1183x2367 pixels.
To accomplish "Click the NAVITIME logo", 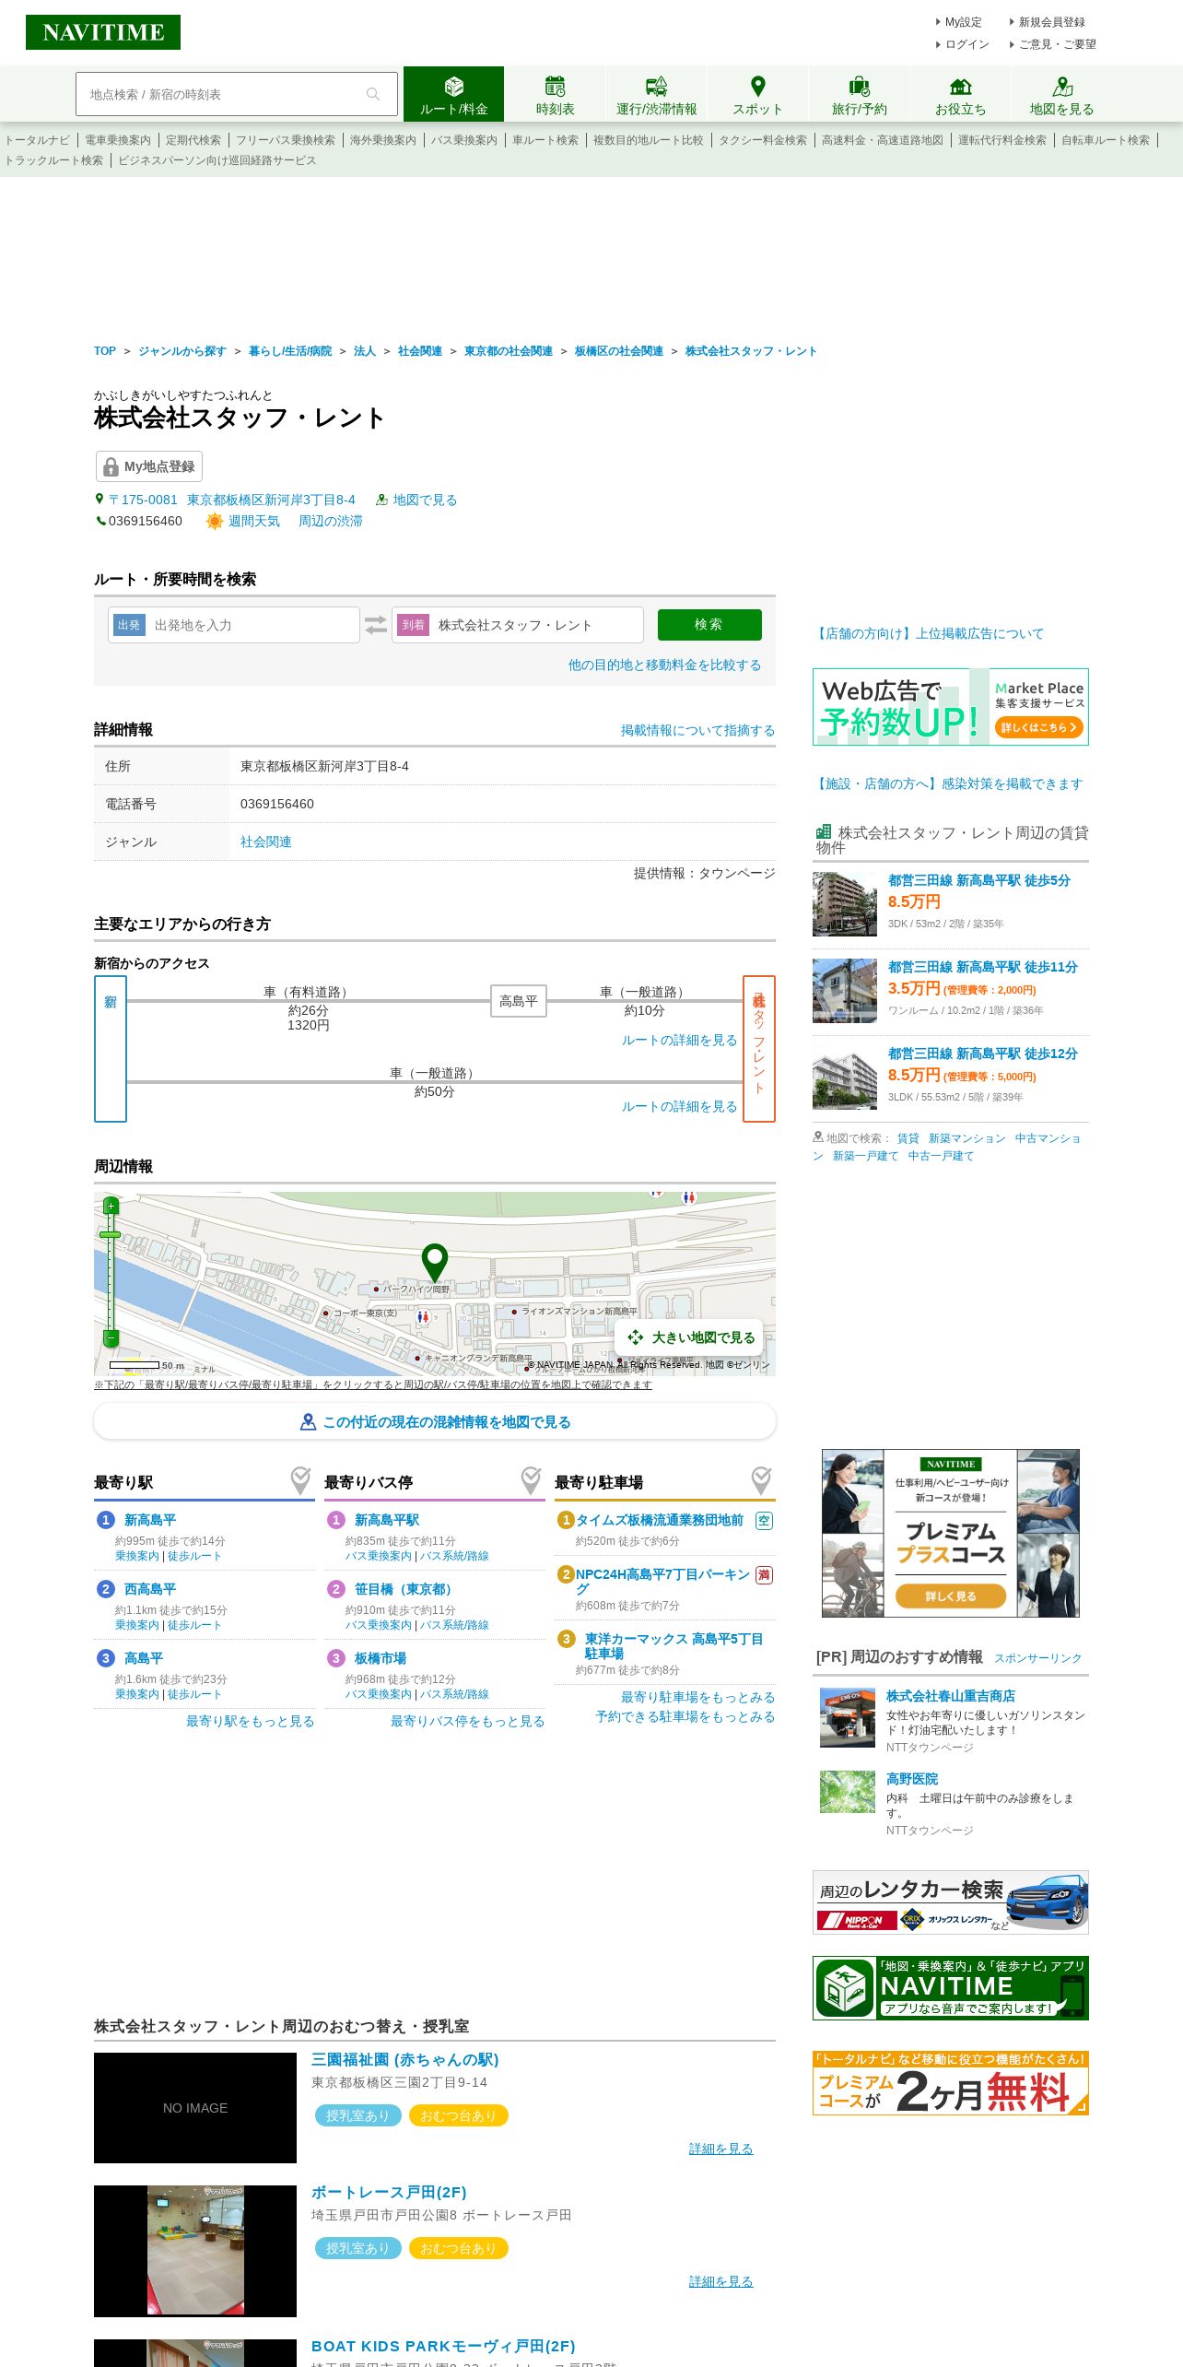I will pos(103,32).
